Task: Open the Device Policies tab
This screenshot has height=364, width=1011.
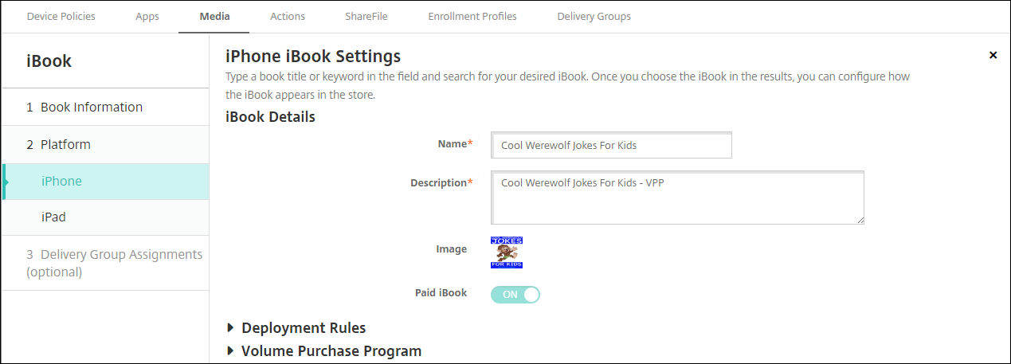Action: 61,16
